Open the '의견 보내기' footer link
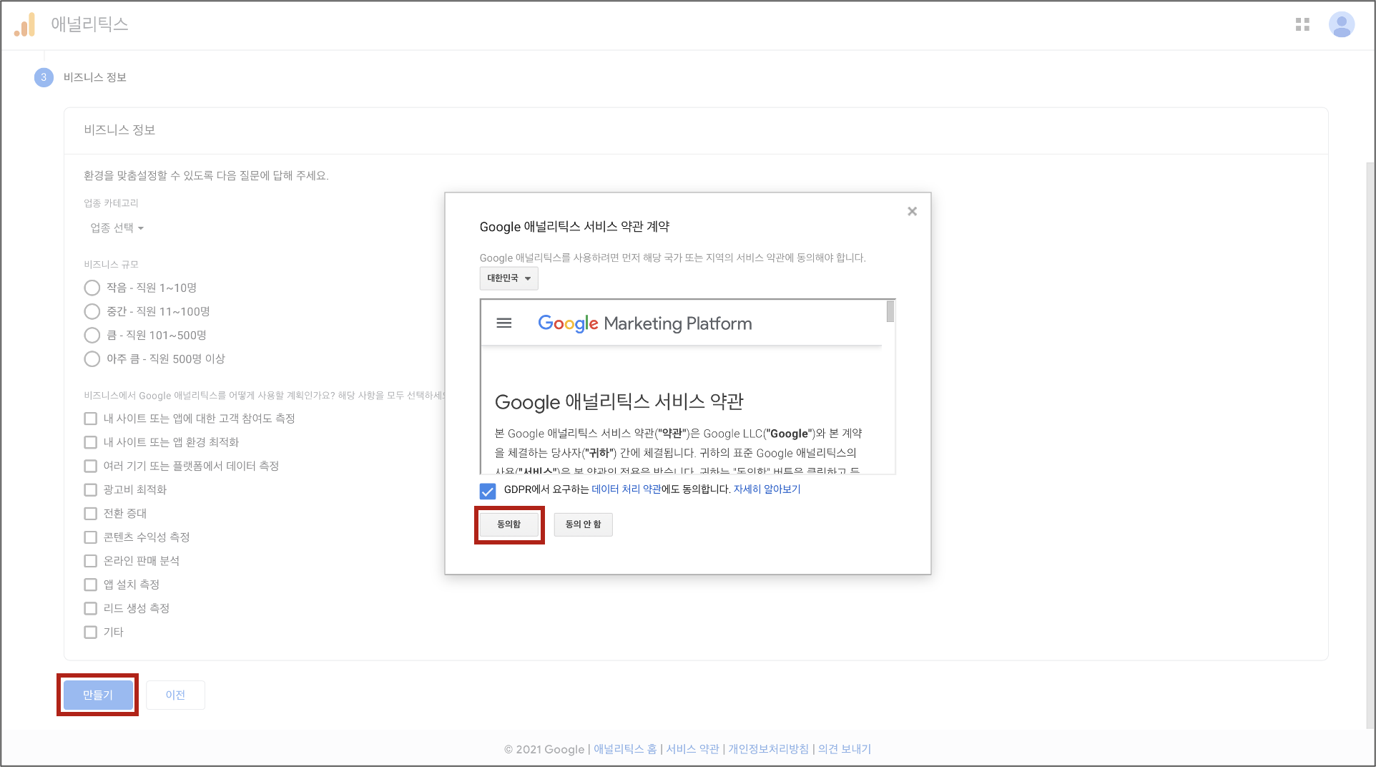Image resolution: width=1376 pixels, height=767 pixels. pos(845,749)
